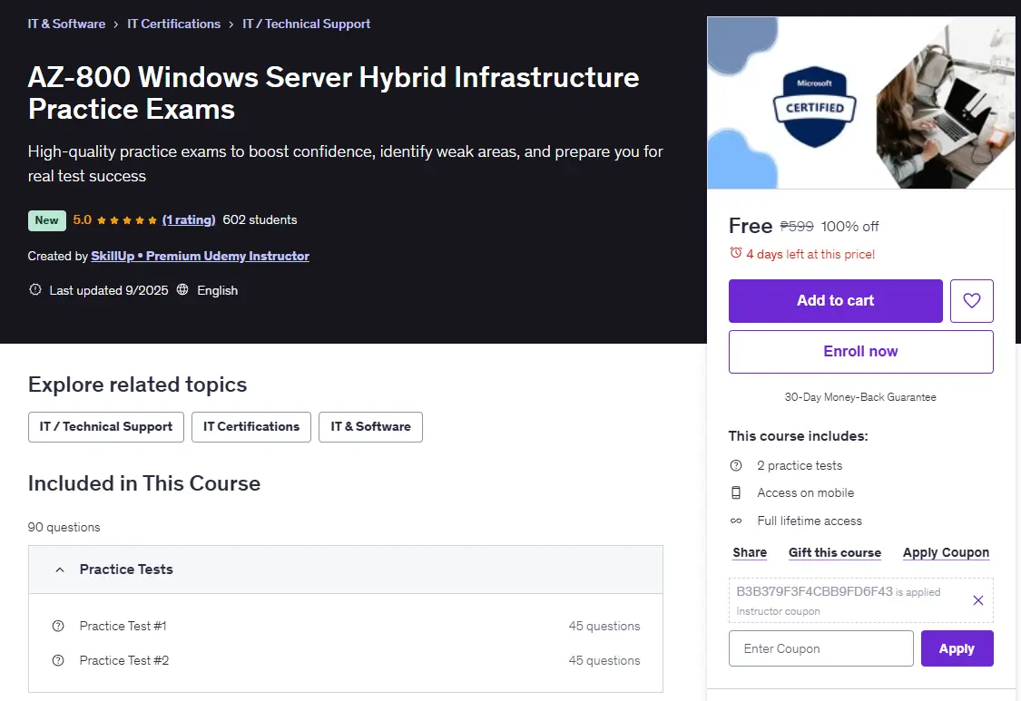Image resolution: width=1021 pixels, height=701 pixels.
Task: Click the globe icon beside English
Action: 182,289
